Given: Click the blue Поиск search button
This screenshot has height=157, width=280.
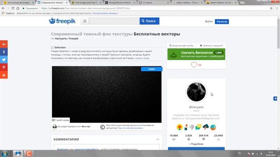Looking at the screenshot, I should pyautogui.click(x=149, y=21).
